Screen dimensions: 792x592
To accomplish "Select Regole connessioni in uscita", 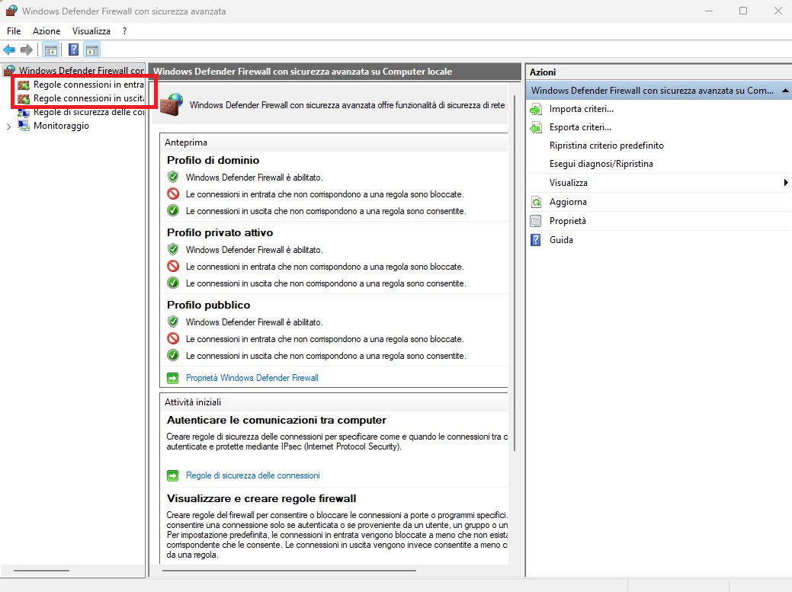I will [x=88, y=98].
